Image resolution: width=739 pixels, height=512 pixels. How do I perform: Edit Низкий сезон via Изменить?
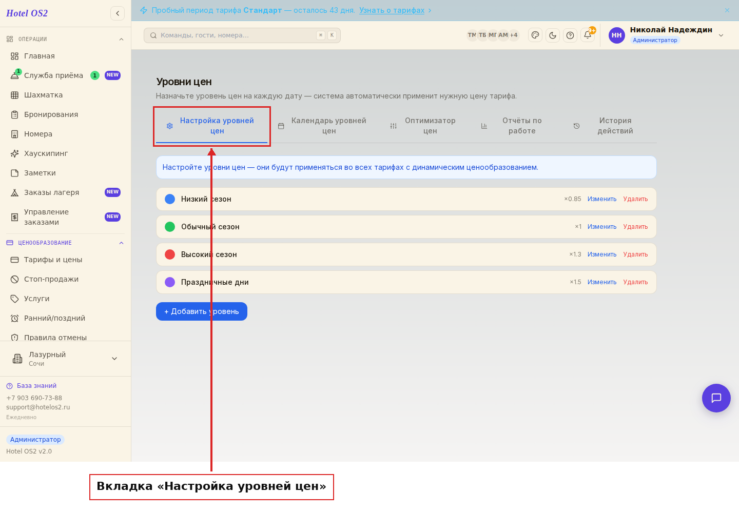click(x=602, y=199)
